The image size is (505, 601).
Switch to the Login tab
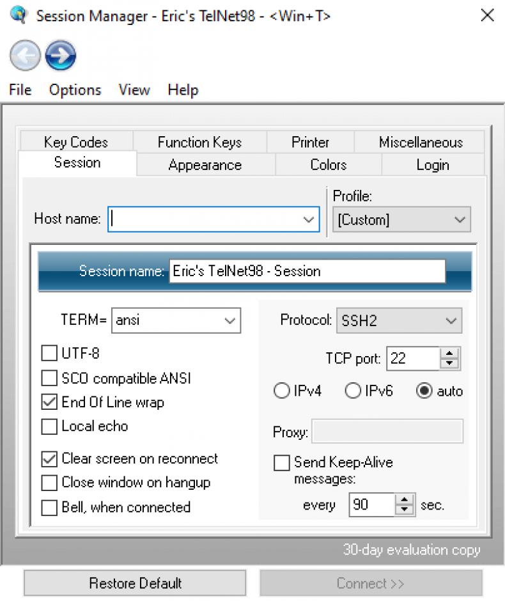(433, 165)
